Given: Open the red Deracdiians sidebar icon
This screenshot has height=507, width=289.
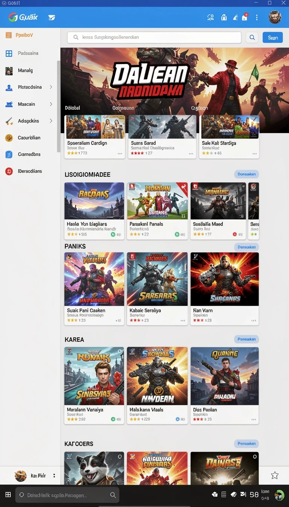Looking at the screenshot, I should [9, 171].
